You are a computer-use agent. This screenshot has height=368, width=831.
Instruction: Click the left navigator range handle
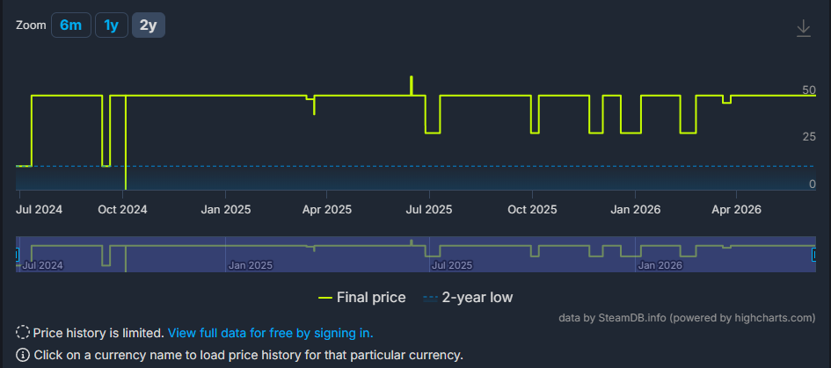click(x=17, y=255)
